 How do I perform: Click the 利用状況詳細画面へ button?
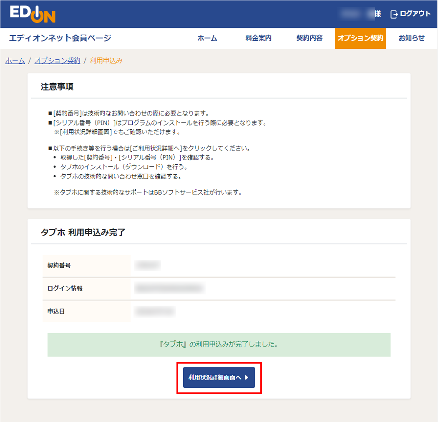(x=219, y=377)
